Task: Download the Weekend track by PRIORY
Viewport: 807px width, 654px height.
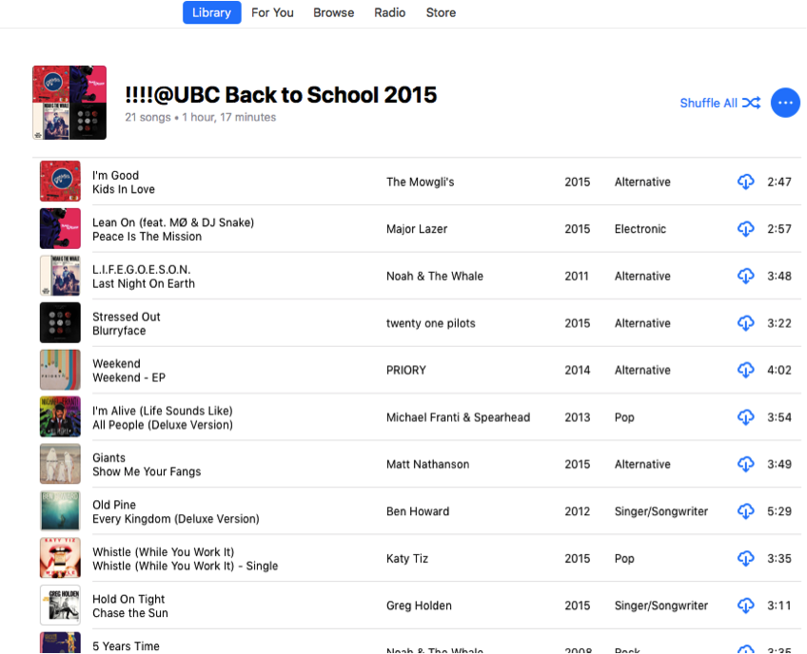Action: click(x=746, y=370)
